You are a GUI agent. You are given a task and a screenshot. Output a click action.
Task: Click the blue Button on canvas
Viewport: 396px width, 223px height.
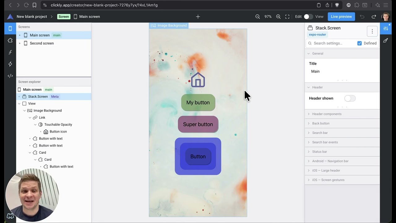(x=198, y=156)
